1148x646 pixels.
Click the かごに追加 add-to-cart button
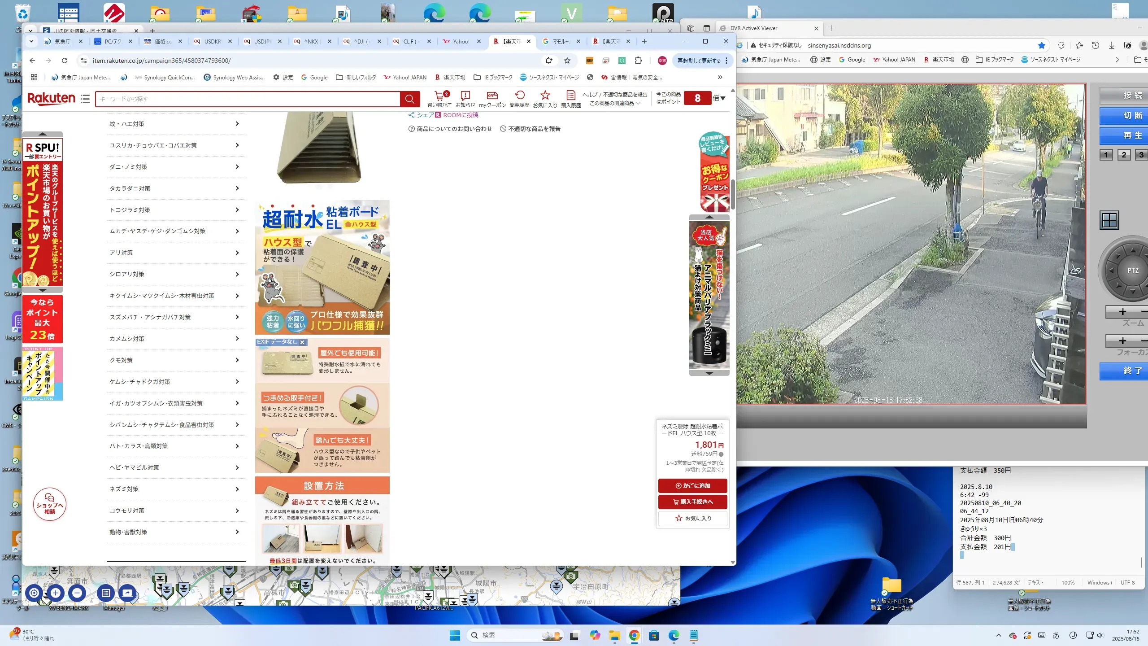692,485
